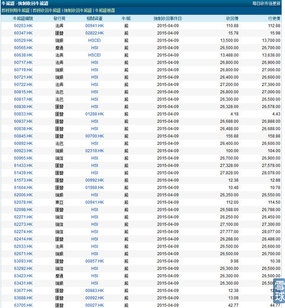Open CBBC code 62006.HK link
Viewport: 285px width, 308px height.
click(23, 195)
